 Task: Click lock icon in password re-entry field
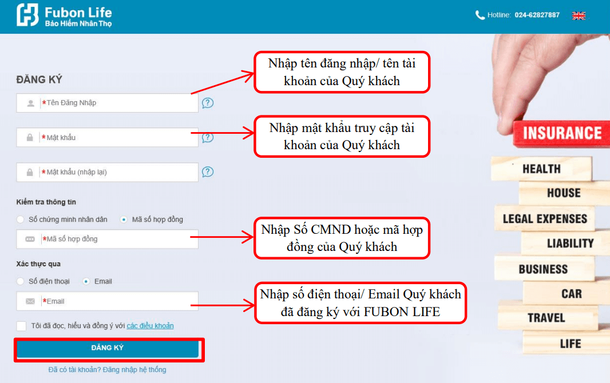30,172
